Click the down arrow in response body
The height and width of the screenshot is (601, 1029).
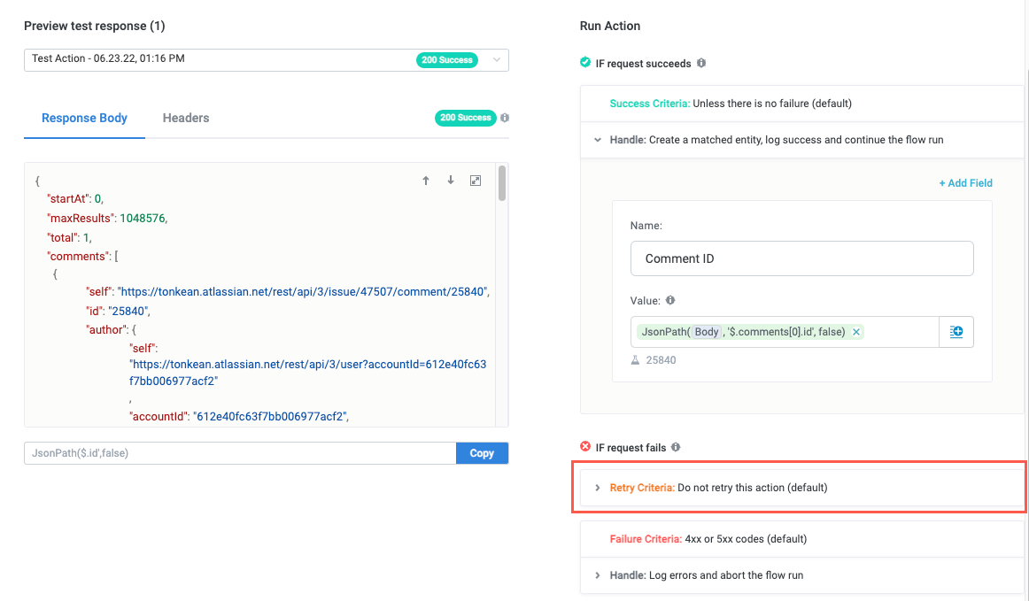point(451,181)
